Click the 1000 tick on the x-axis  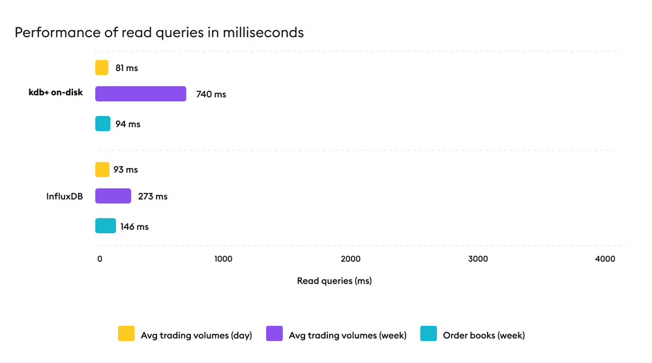(223, 259)
